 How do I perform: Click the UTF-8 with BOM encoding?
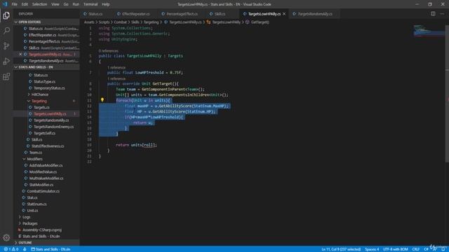tap(395, 249)
